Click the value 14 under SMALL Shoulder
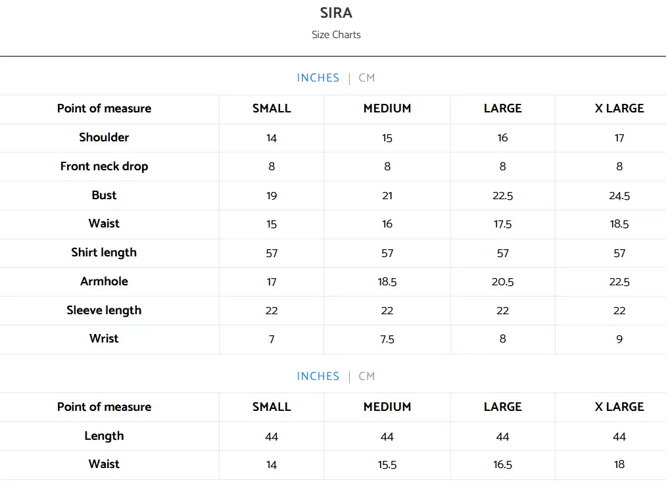The height and width of the screenshot is (497, 666). [x=271, y=137]
